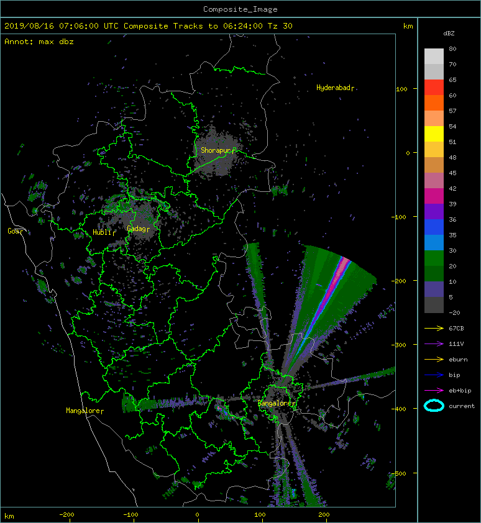Image resolution: width=481 pixels, height=523 pixels.
Task: Click the cyan 'current' ellipse legend icon
Action: tap(434, 406)
